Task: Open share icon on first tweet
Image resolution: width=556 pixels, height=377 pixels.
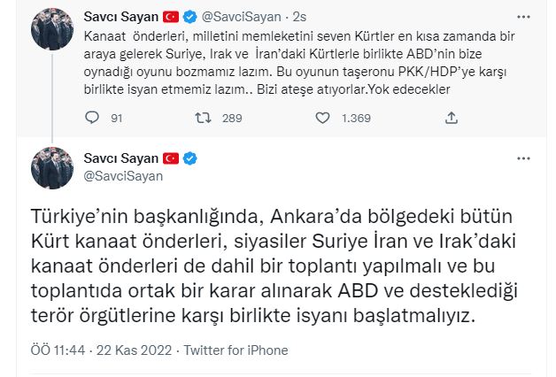Action: click(451, 118)
